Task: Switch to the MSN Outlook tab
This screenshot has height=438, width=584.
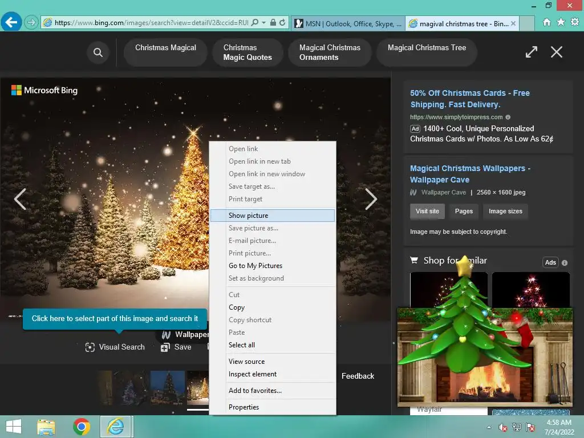Action: 348,23
